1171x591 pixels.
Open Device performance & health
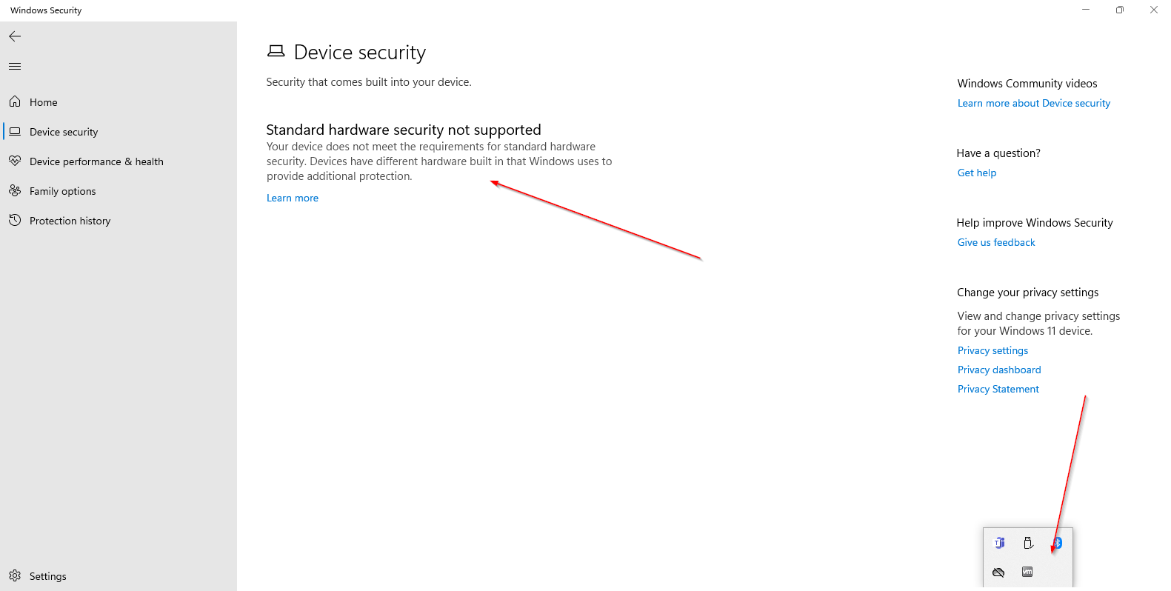tap(96, 161)
